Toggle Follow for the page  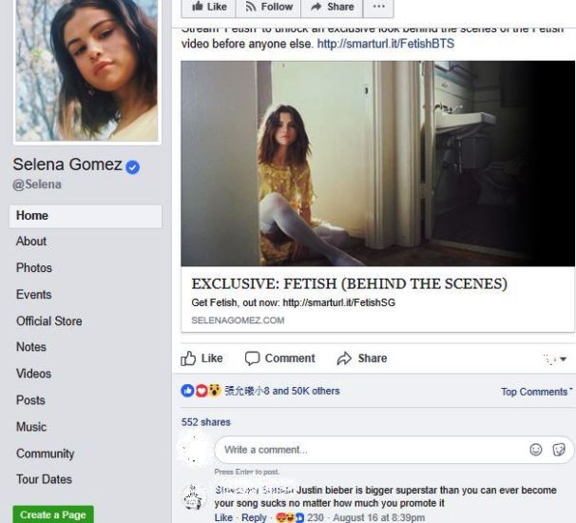pos(268,7)
